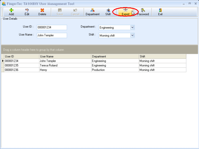Click into the User Name input field
The image size is (199, 149).
(x=52, y=35)
